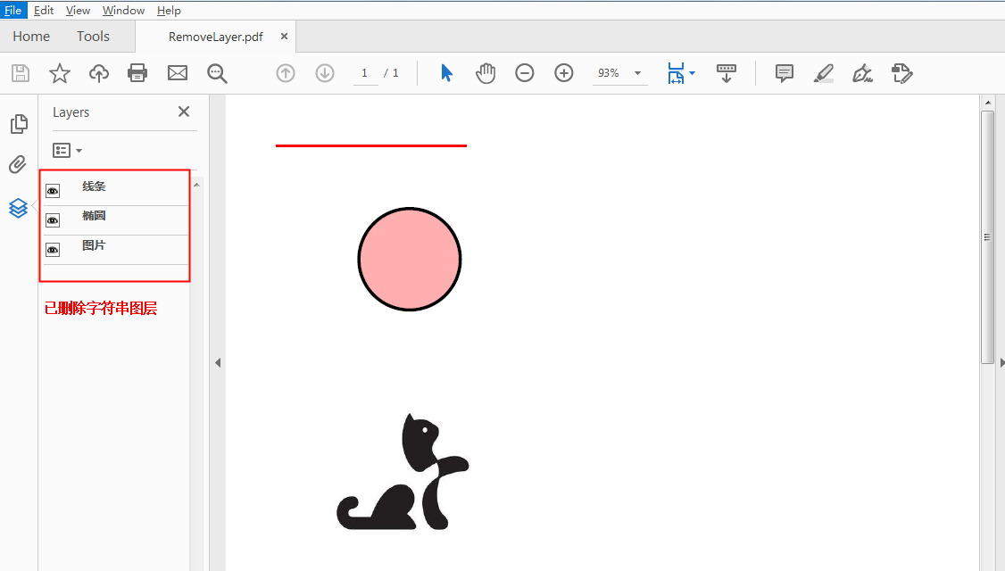Expand the page display options arrow
1005x571 pixels.
[693, 73]
